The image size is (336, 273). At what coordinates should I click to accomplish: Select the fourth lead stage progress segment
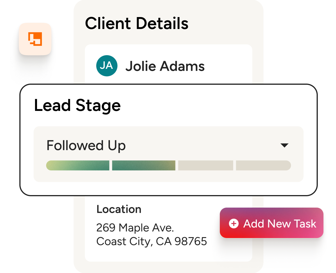[x=263, y=166]
